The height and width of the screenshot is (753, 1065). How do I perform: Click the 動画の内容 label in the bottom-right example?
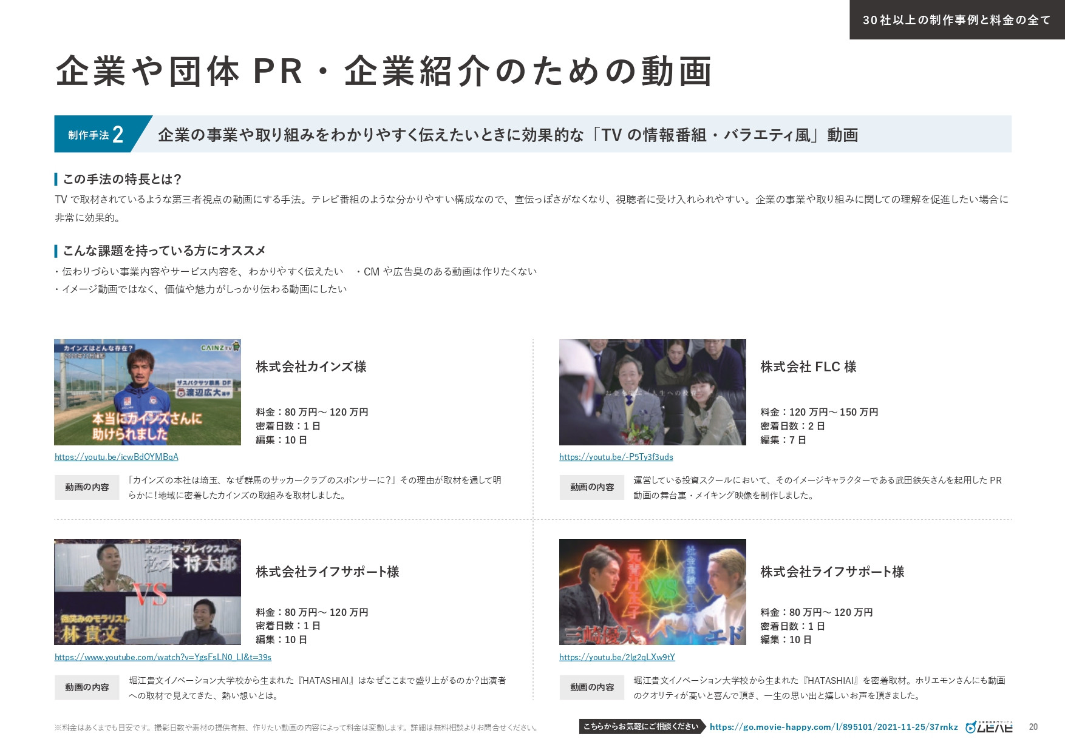[591, 687]
